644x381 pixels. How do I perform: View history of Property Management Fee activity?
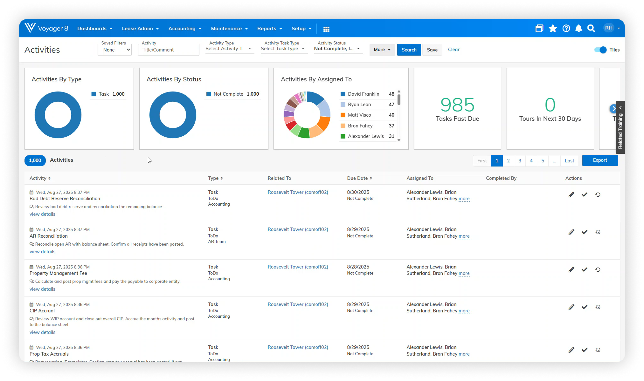[x=598, y=270]
